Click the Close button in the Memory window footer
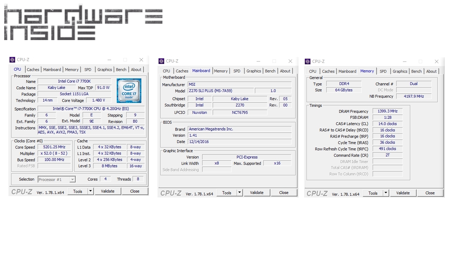450x253 pixels. pos(430,193)
